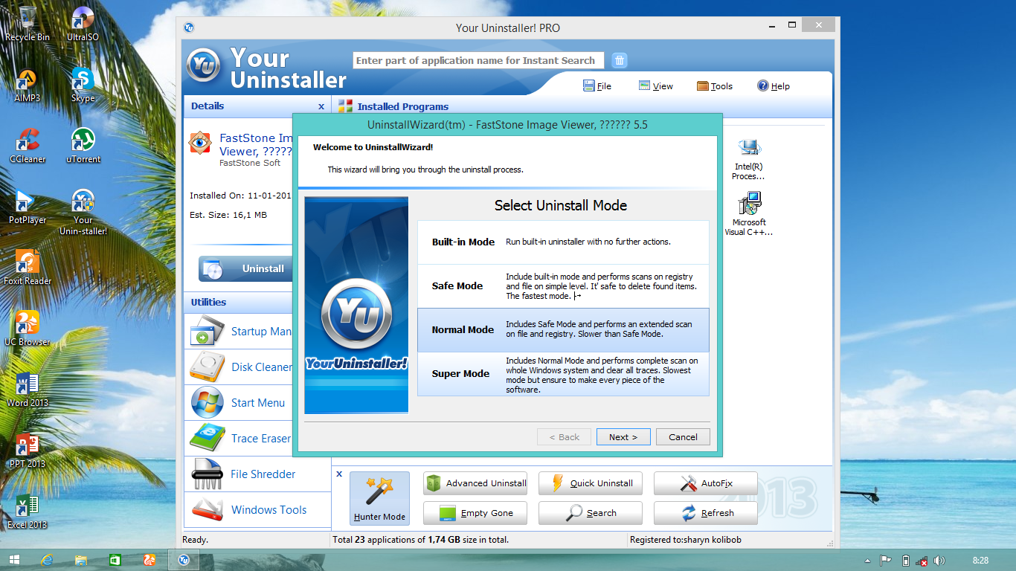Open Skype desktop shortcut
The width and height of the screenshot is (1016, 571).
(83, 85)
